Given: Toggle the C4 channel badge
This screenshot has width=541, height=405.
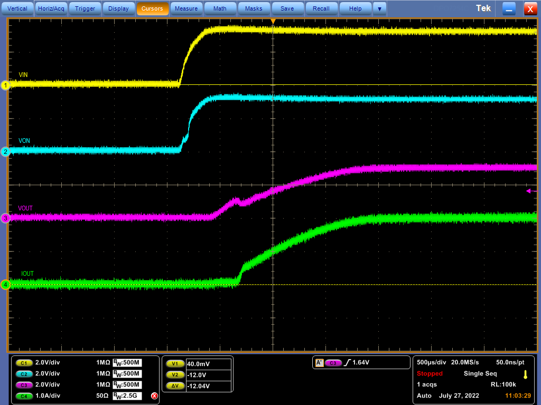Looking at the screenshot, I should [24, 396].
